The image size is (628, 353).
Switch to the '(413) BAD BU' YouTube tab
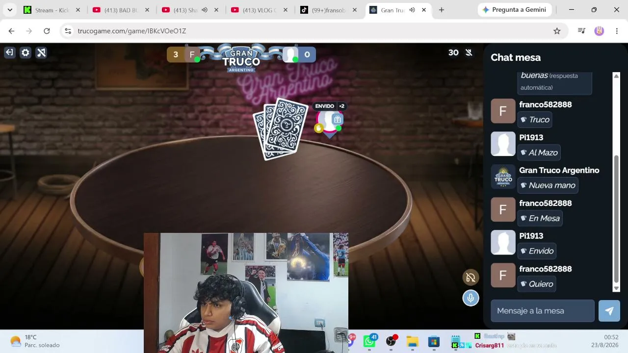(121, 10)
